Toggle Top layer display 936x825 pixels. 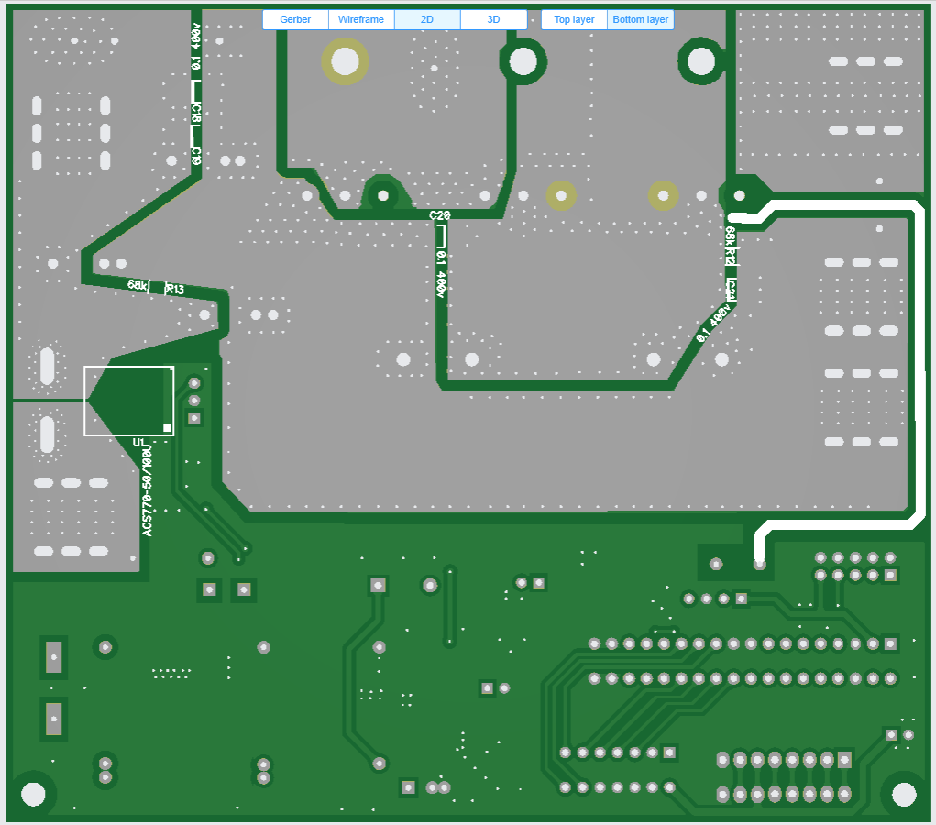(x=574, y=19)
